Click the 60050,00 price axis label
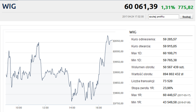Viewport: 196px width, 112px height. [118, 41]
